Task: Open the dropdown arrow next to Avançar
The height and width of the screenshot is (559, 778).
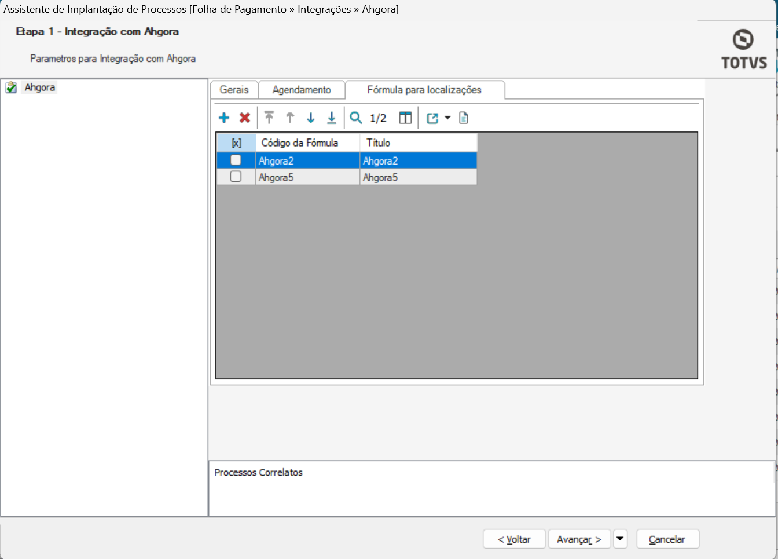Action: click(x=620, y=539)
